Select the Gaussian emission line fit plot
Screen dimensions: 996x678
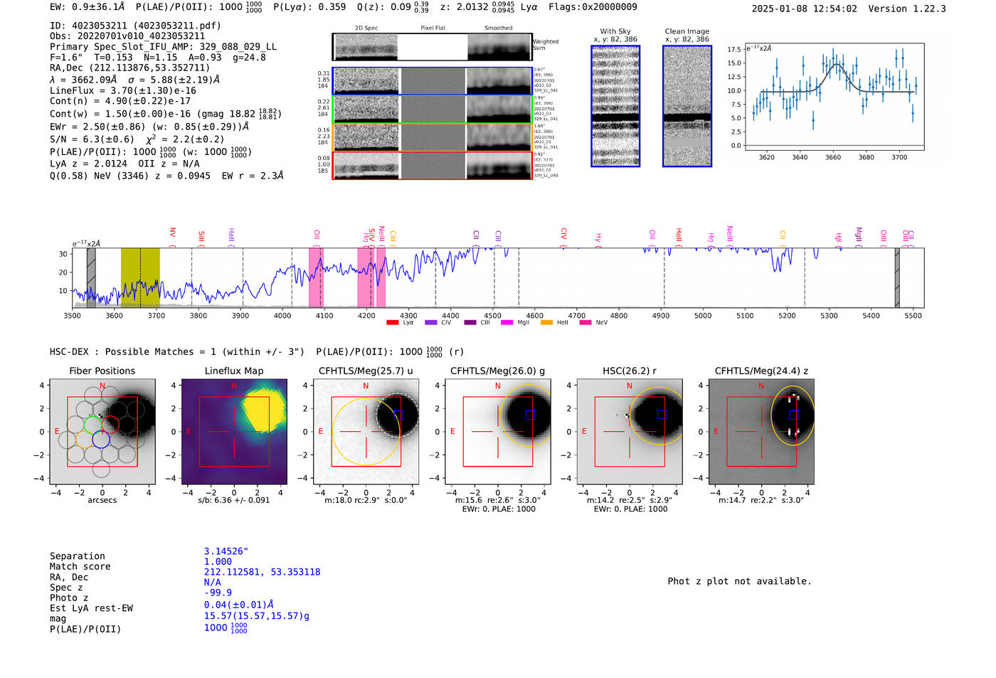833,97
